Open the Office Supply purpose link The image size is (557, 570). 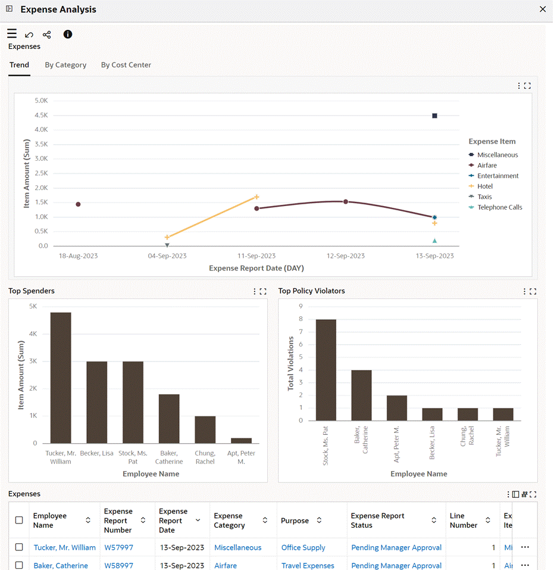coord(303,547)
